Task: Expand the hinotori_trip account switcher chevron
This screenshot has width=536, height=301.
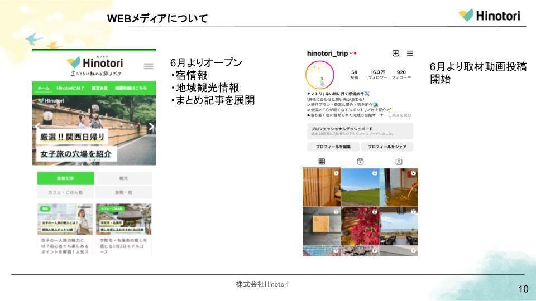Action: (351, 54)
